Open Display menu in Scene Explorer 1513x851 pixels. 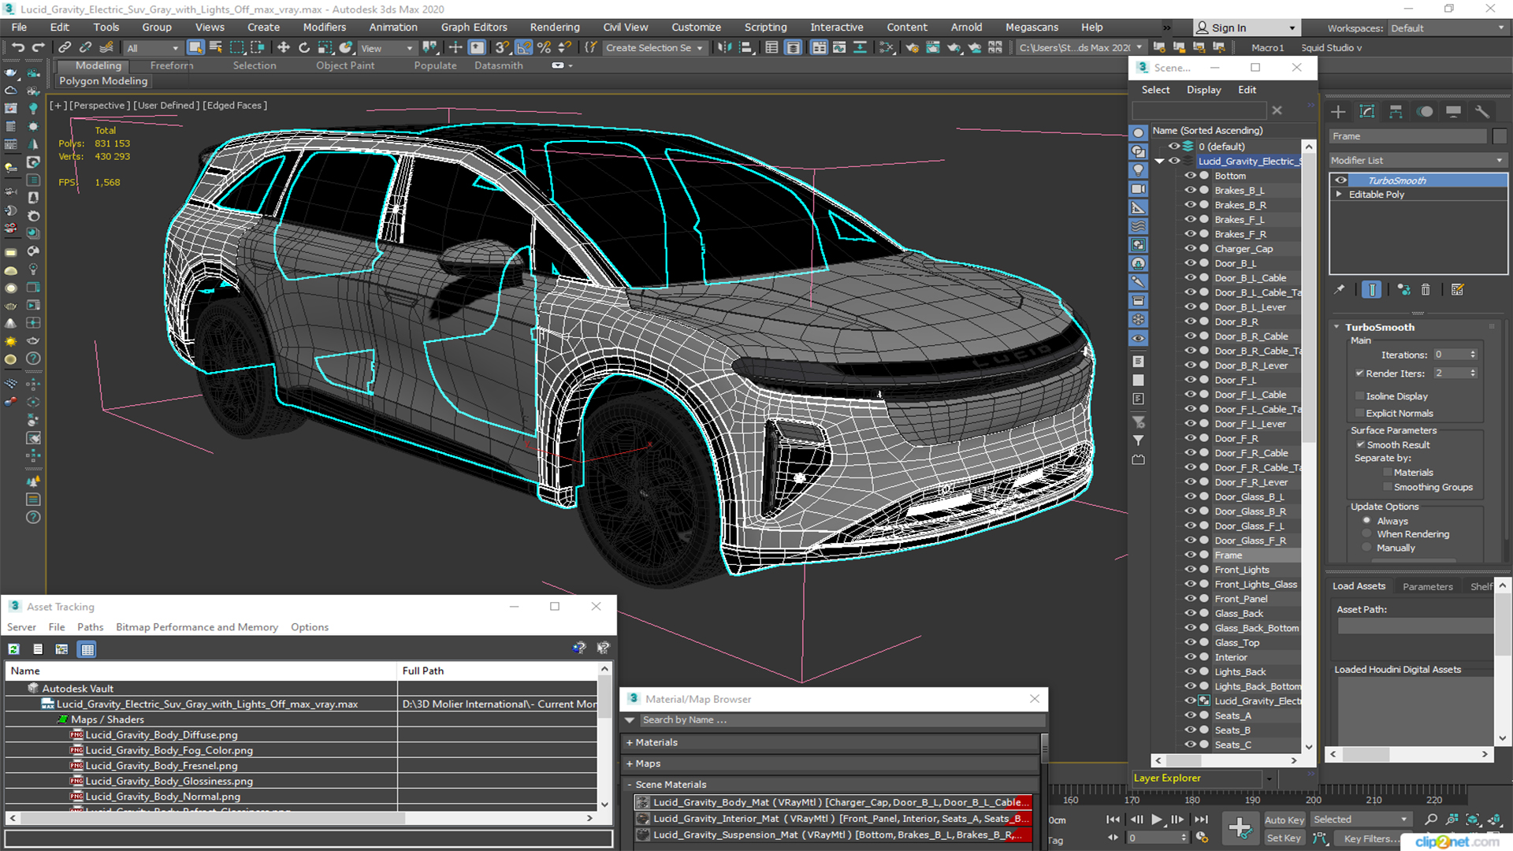pyautogui.click(x=1203, y=90)
